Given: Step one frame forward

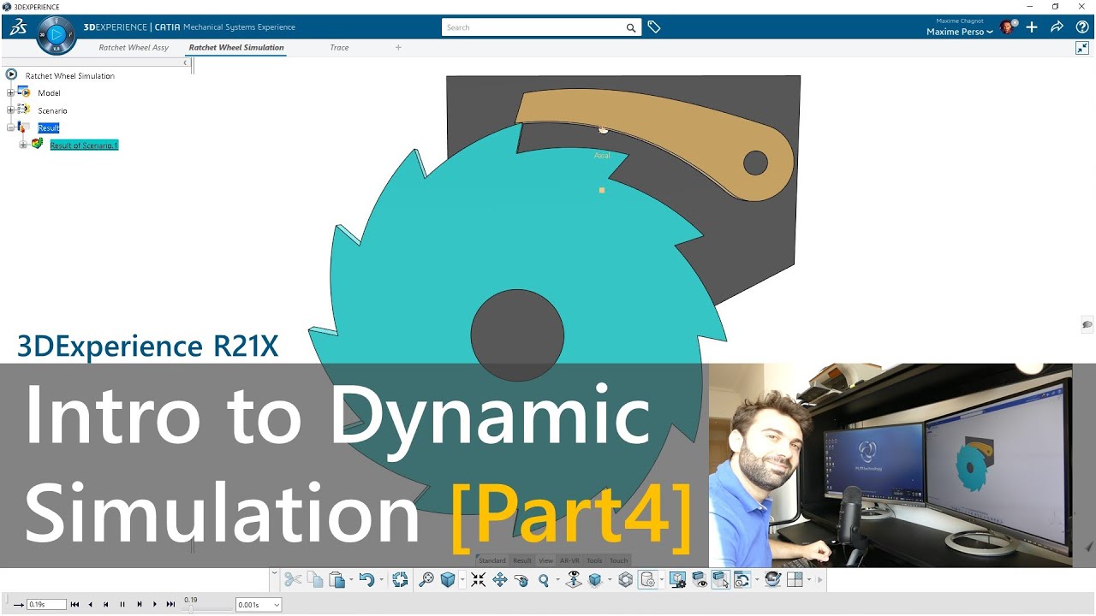Looking at the screenshot, I should point(140,604).
